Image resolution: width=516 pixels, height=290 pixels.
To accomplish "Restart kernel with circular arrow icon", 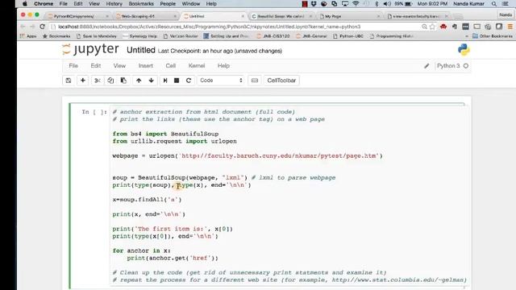I will click(189, 81).
